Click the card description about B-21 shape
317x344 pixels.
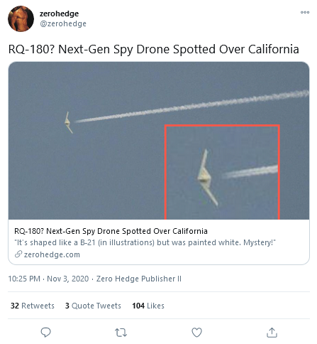point(145,242)
